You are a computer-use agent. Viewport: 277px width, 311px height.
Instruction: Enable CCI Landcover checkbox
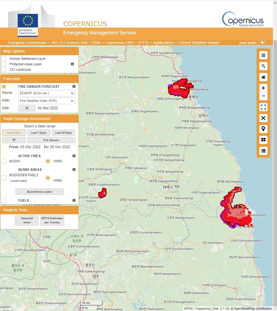(x=4, y=70)
